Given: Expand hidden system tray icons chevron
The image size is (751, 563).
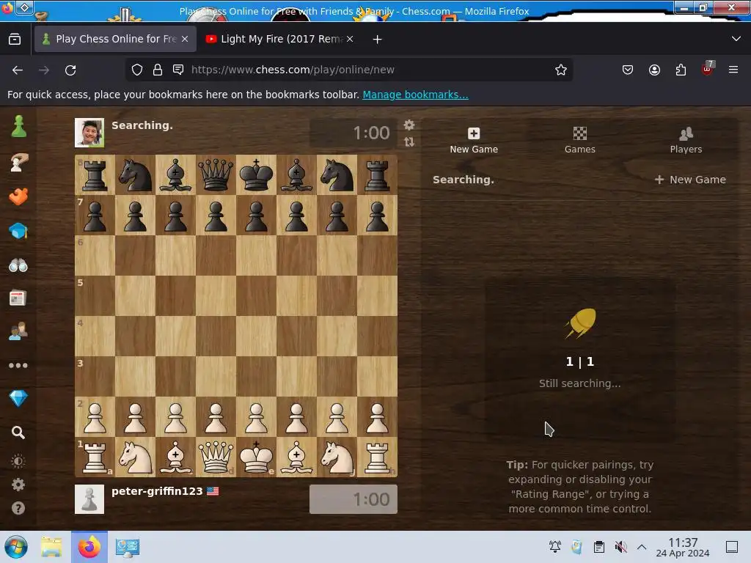Looking at the screenshot, I should (x=642, y=547).
